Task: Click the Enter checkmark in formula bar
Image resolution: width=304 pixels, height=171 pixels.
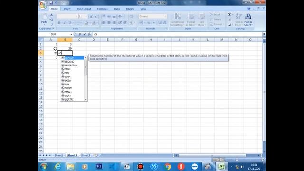Action: [85, 34]
